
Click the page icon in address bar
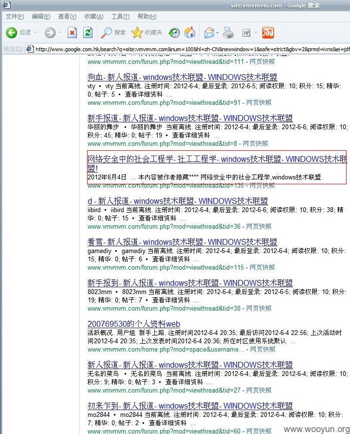[30, 49]
